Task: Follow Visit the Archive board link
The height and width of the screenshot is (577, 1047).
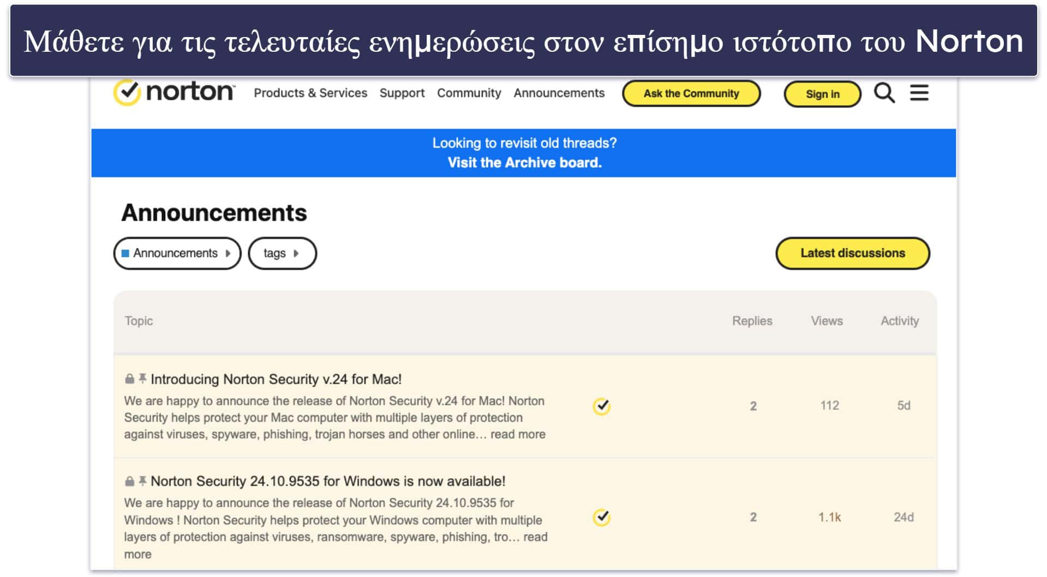Action: tap(525, 163)
